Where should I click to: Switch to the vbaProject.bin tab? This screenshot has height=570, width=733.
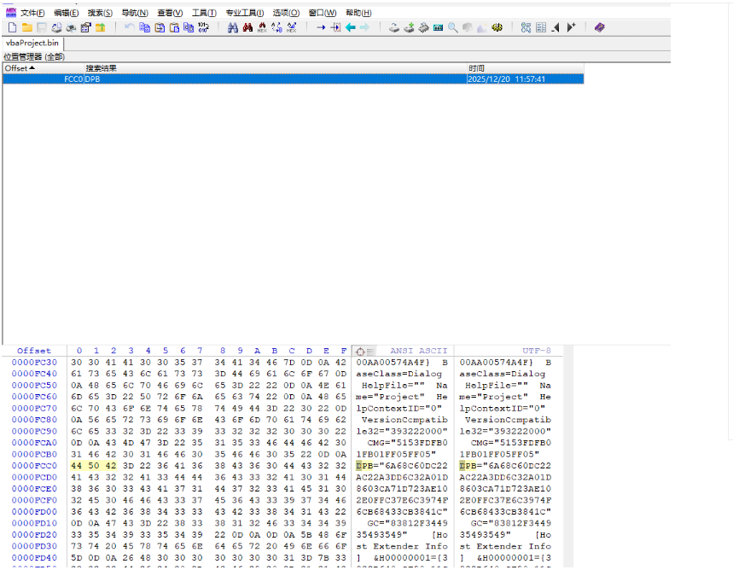tap(32, 43)
